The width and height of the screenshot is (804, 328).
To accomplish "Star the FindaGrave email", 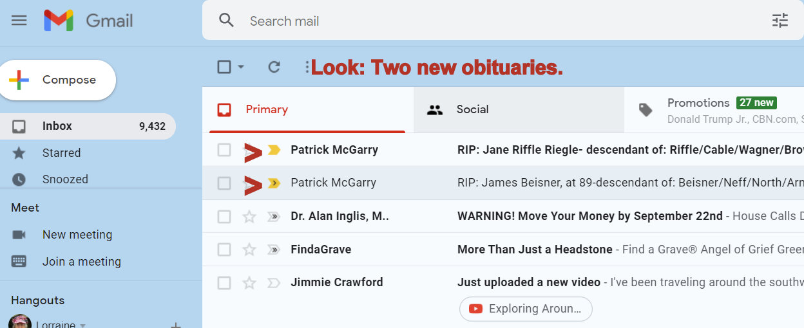I will [x=249, y=250].
